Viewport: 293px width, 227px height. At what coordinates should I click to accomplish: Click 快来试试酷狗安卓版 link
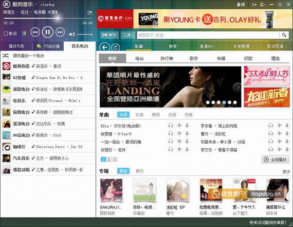point(268,222)
